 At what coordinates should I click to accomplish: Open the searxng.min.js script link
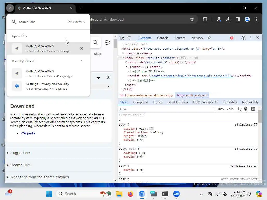click(x=191, y=76)
